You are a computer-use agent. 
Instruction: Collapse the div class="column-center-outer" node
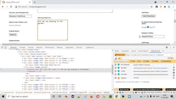[18, 52]
